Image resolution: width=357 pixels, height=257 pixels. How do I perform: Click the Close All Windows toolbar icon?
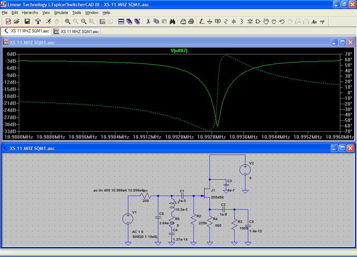coord(137,22)
